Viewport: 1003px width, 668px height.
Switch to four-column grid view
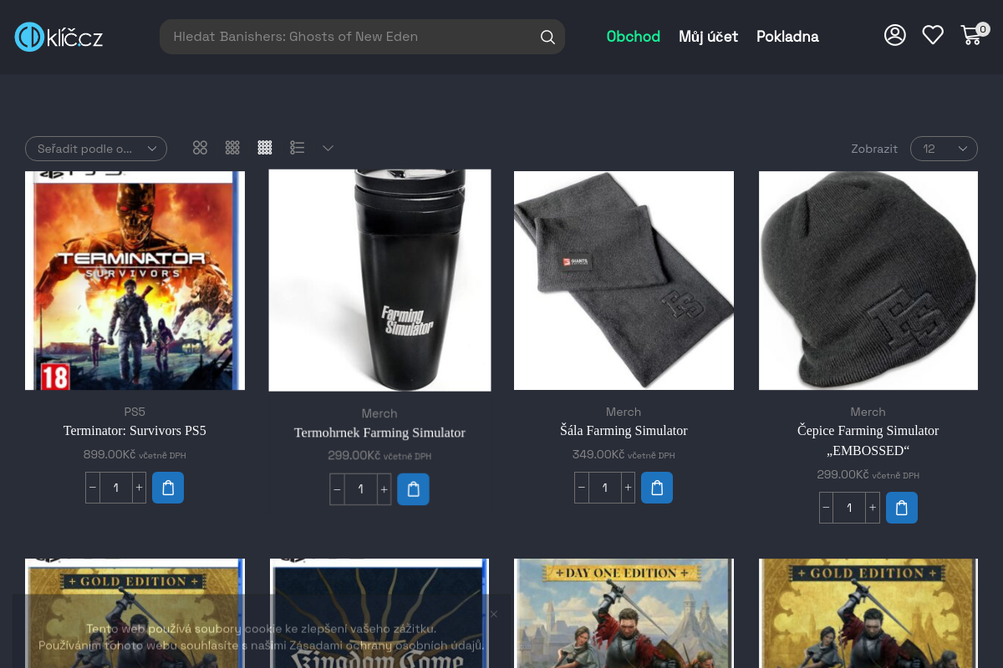tap(265, 148)
